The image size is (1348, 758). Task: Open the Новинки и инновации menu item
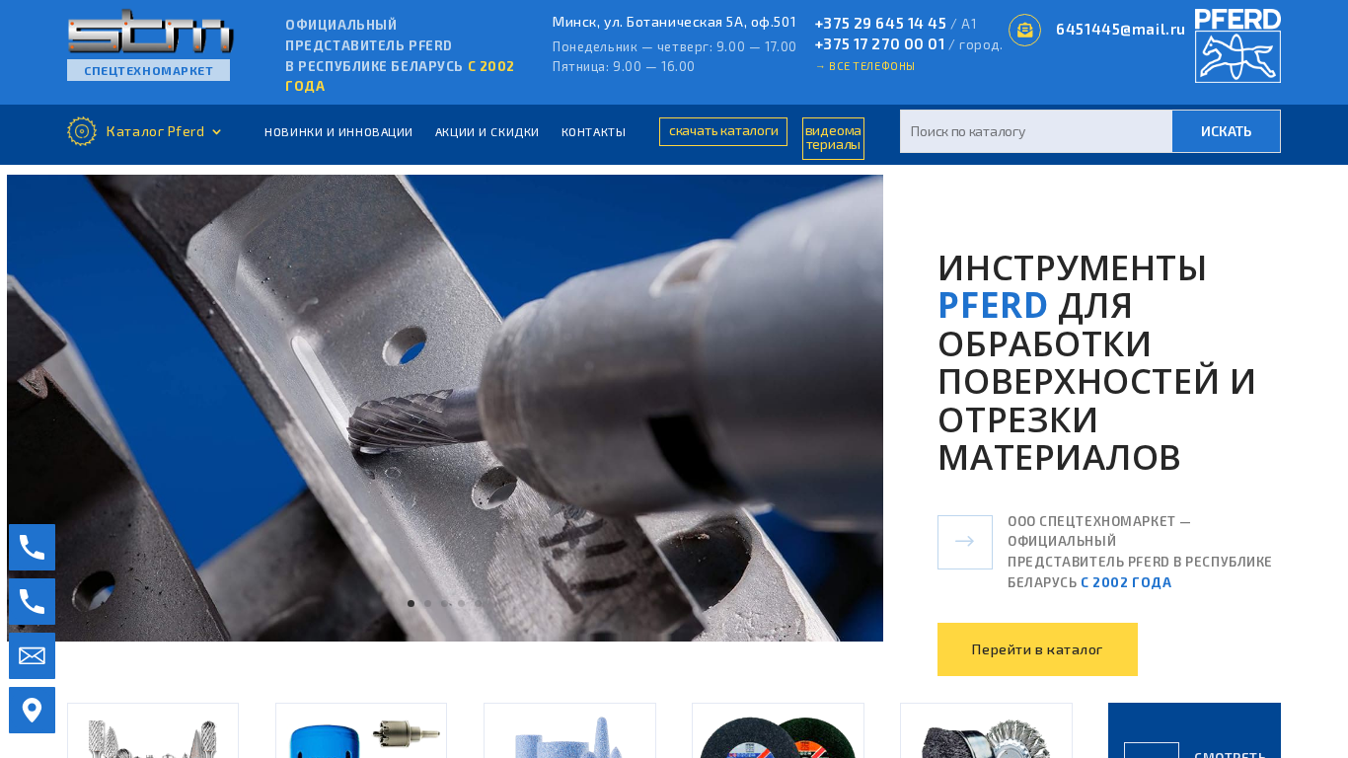(338, 132)
